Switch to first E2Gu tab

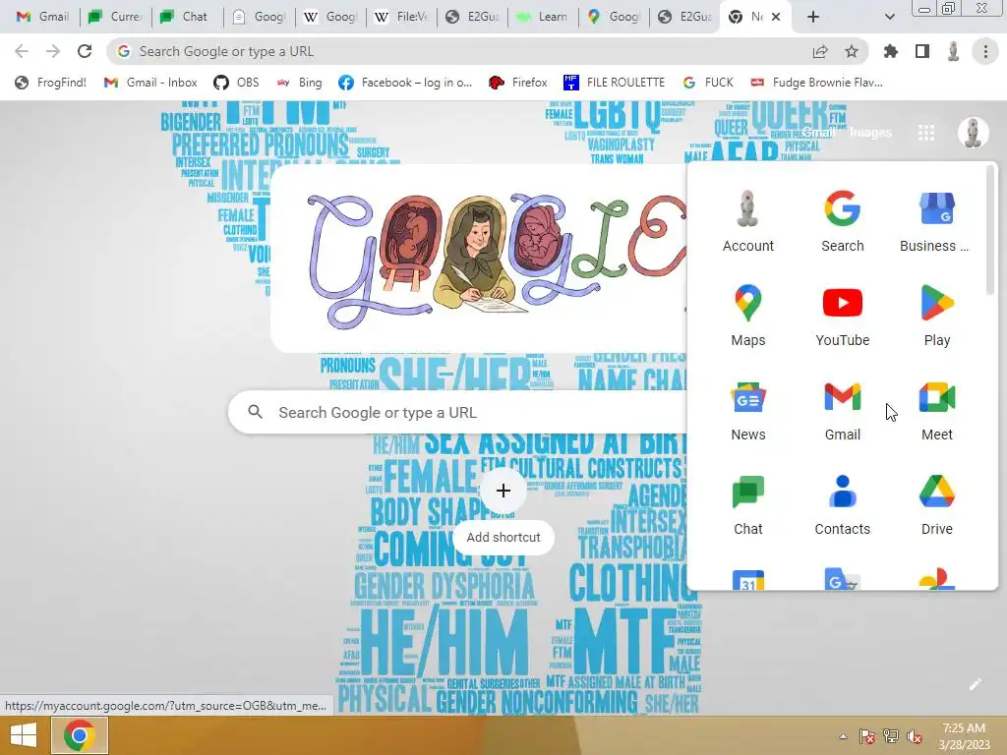pyautogui.click(x=472, y=17)
